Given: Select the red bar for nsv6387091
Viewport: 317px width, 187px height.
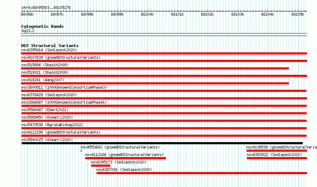Looking at the screenshot, I should 202,173.
